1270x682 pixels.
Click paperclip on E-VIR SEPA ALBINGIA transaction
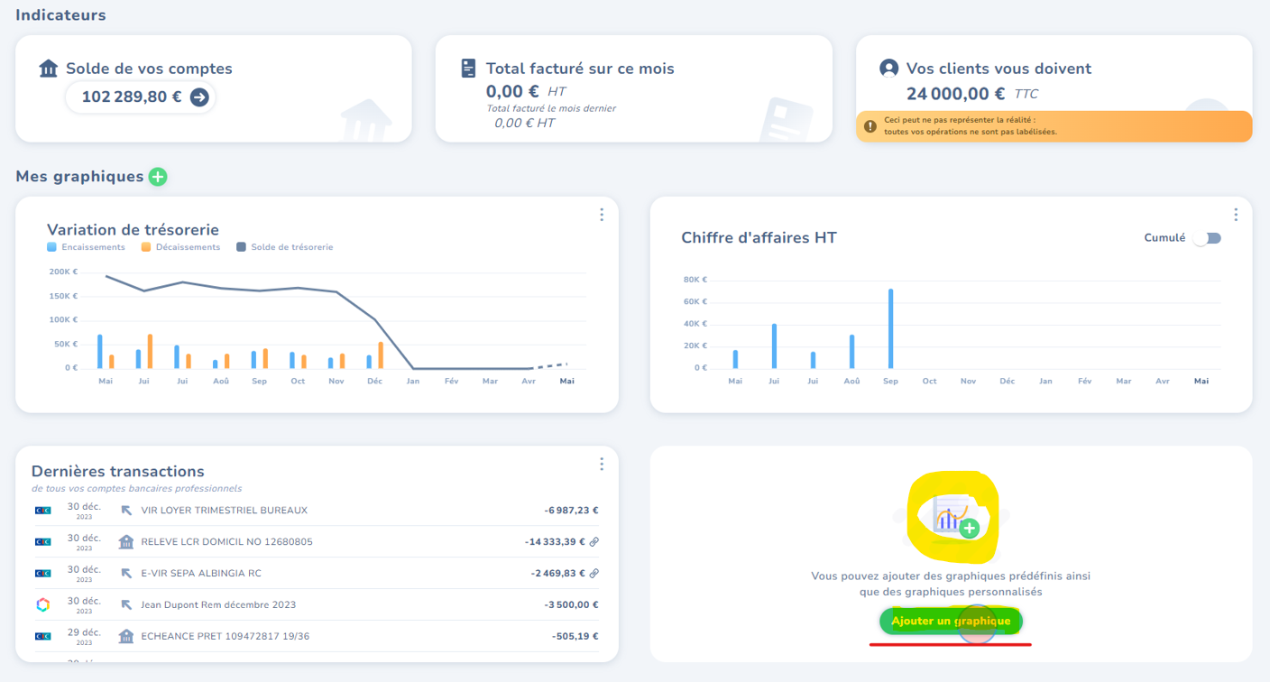coord(594,573)
